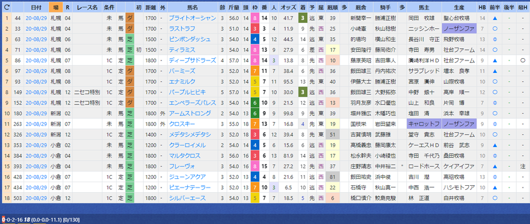Open horse link バーミーズ
The image size is (530, 224).
[x=182, y=71]
